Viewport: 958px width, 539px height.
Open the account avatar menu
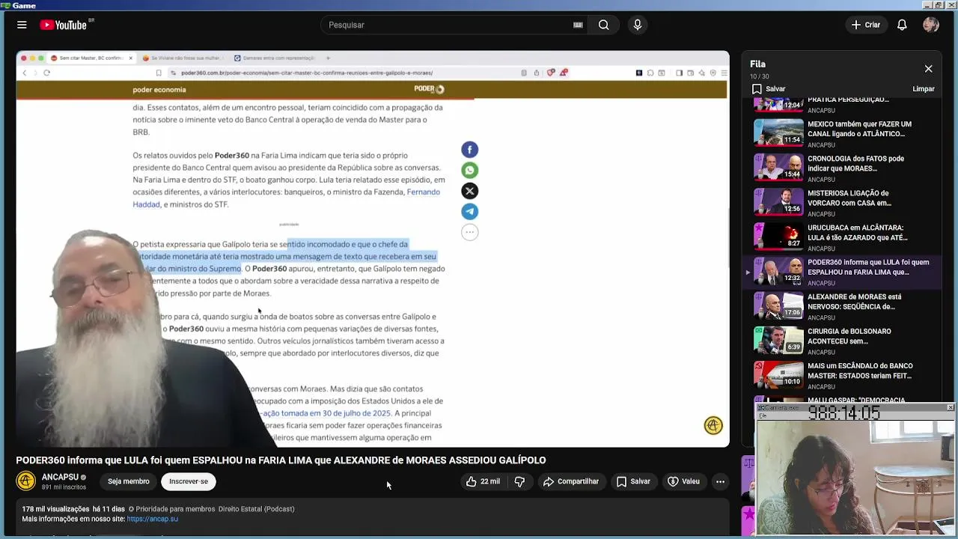[x=931, y=25]
